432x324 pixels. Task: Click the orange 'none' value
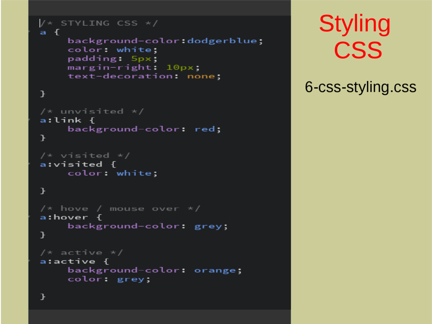201,76
